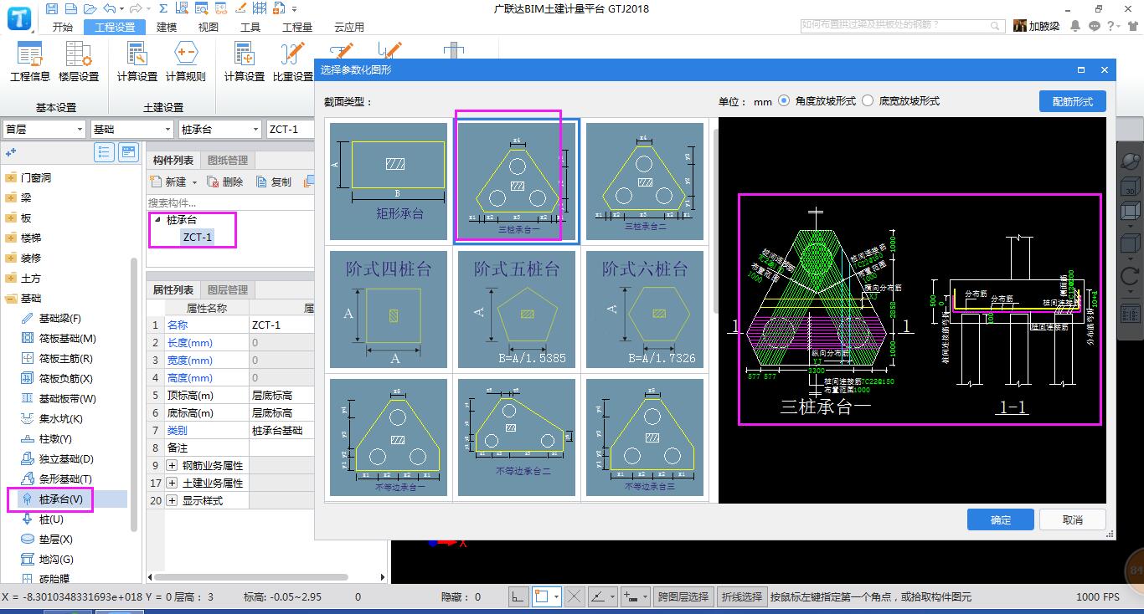
Task: Click 取消 button in dialog
Action: [1073, 519]
